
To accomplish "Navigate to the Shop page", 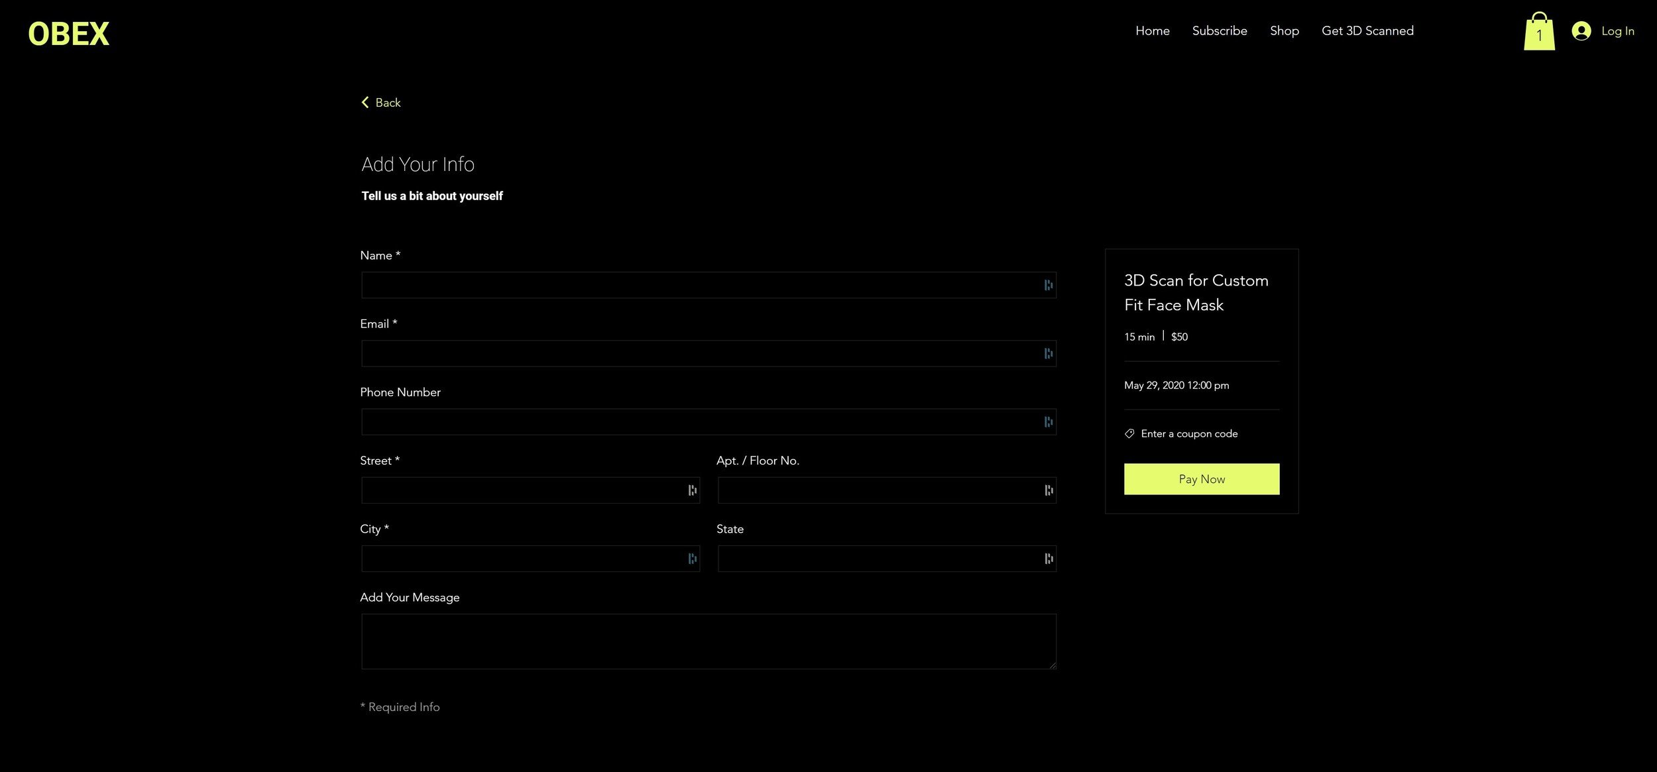I will point(1284,30).
